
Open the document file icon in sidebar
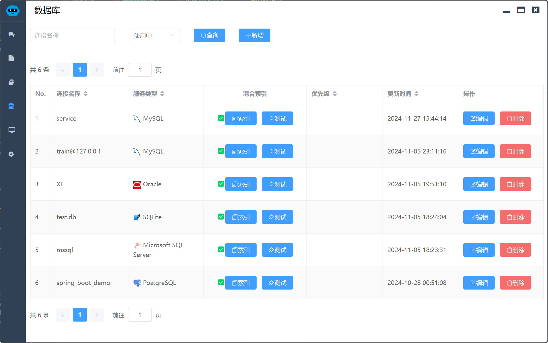(11, 58)
